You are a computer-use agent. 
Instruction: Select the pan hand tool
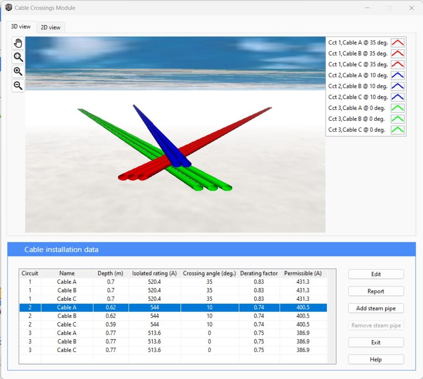(18, 43)
